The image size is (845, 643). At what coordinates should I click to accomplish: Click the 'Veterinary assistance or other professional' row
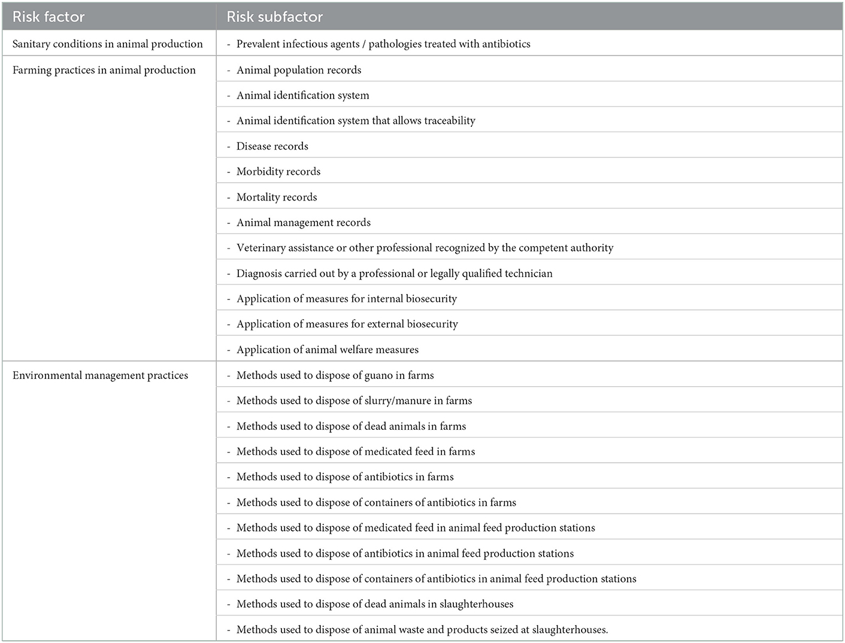pos(529,247)
